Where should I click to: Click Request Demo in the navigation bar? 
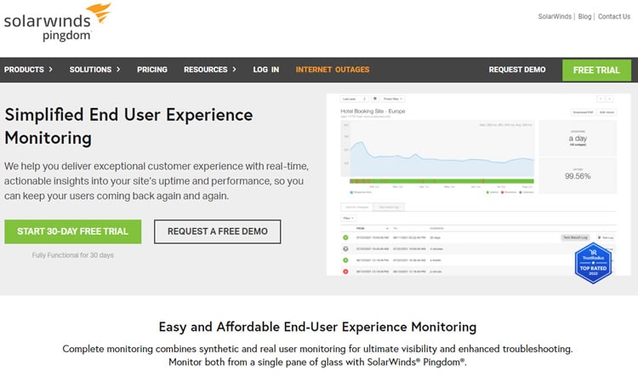tap(517, 70)
